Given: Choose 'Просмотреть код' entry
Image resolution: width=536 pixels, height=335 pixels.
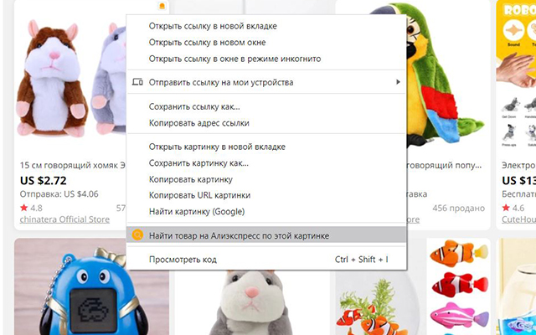Looking at the screenshot, I should [266, 260].
